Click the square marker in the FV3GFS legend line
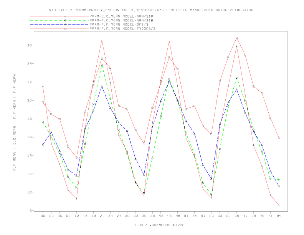Viewport: 304px width, 235px height. 65,28
